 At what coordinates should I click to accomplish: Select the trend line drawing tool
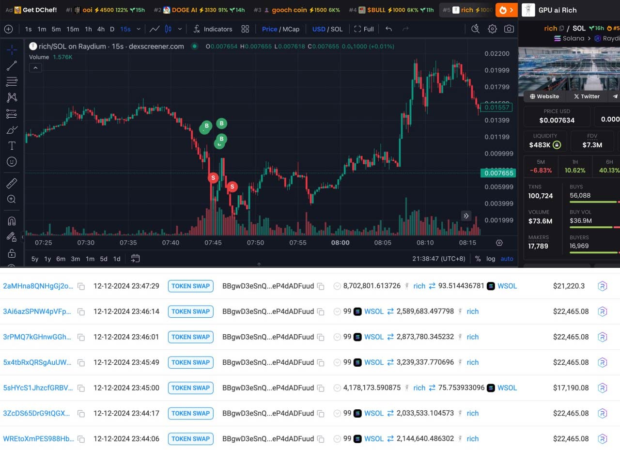[x=12, y=66]
